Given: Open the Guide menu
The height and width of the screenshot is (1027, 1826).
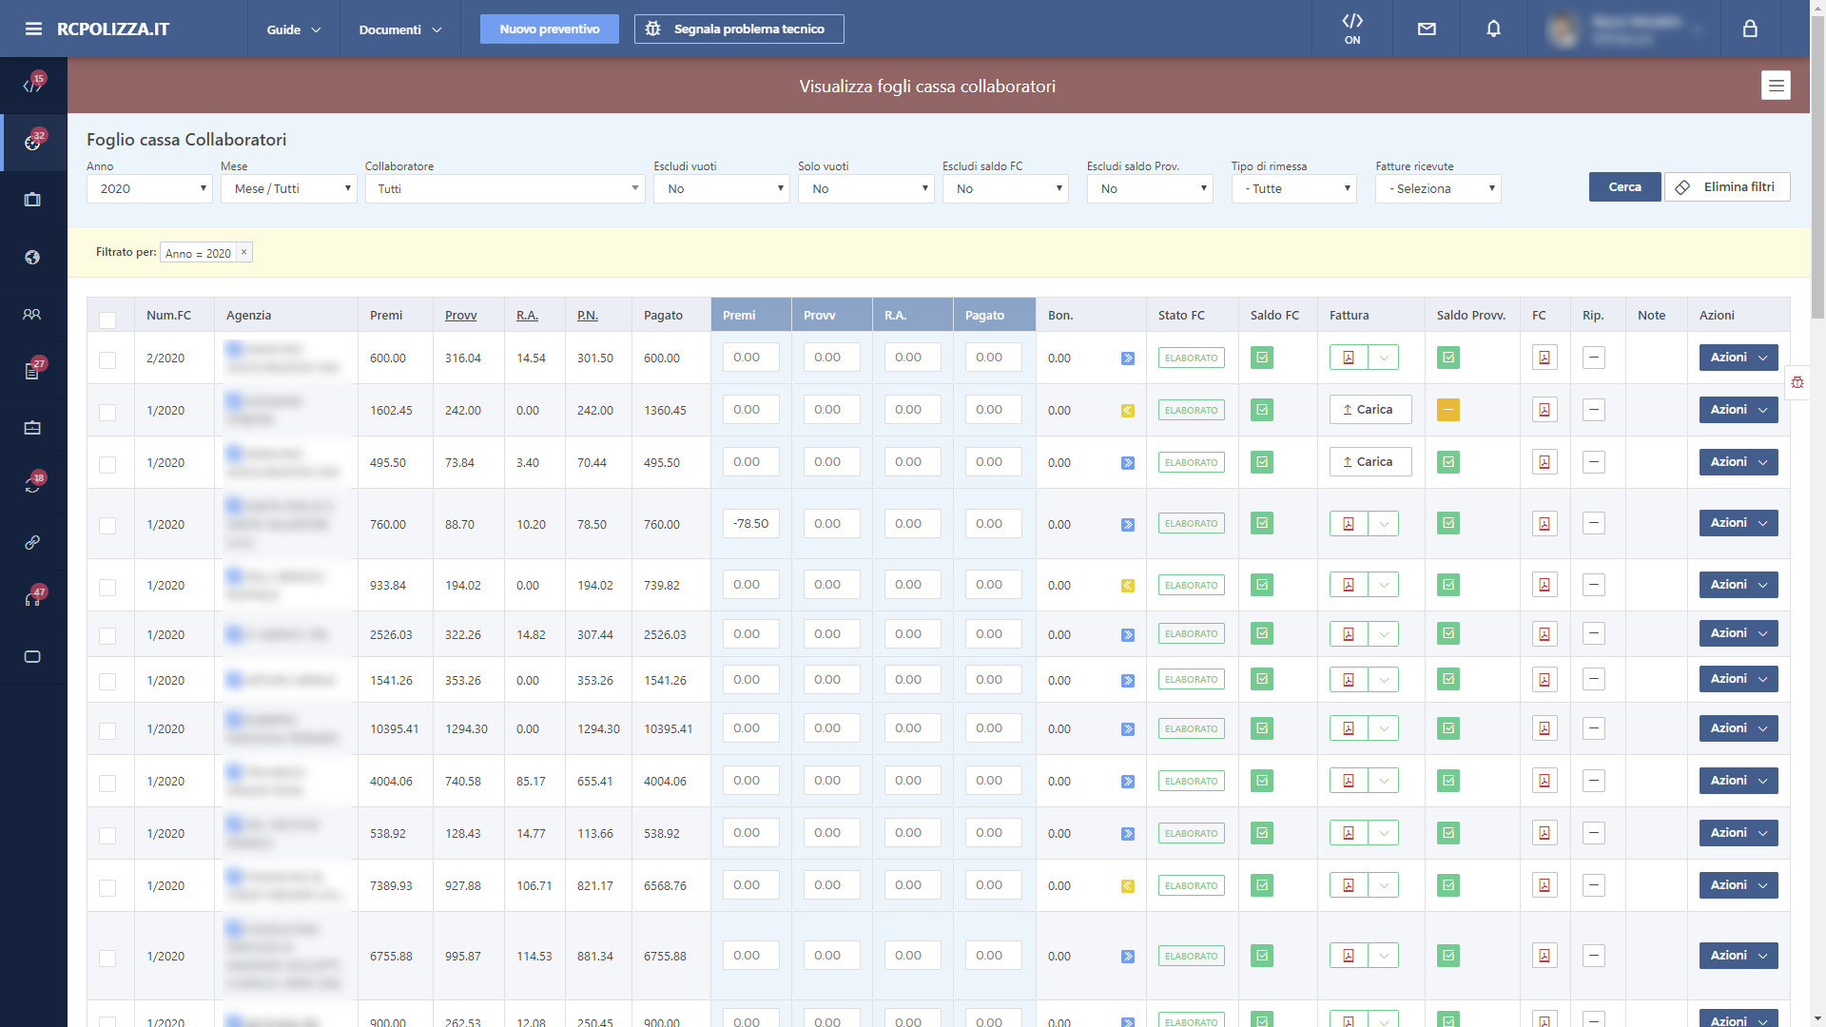Looking at the screenshot, I should click(293, 29).
